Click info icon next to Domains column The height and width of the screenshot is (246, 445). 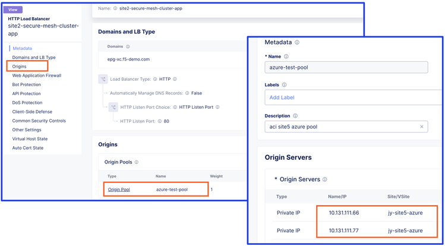(128, 46)
